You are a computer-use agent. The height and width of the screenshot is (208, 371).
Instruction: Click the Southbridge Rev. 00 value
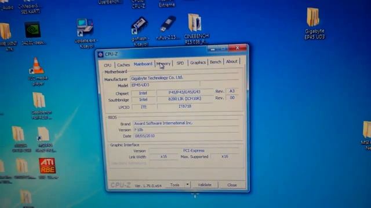(x=232, y=98)
